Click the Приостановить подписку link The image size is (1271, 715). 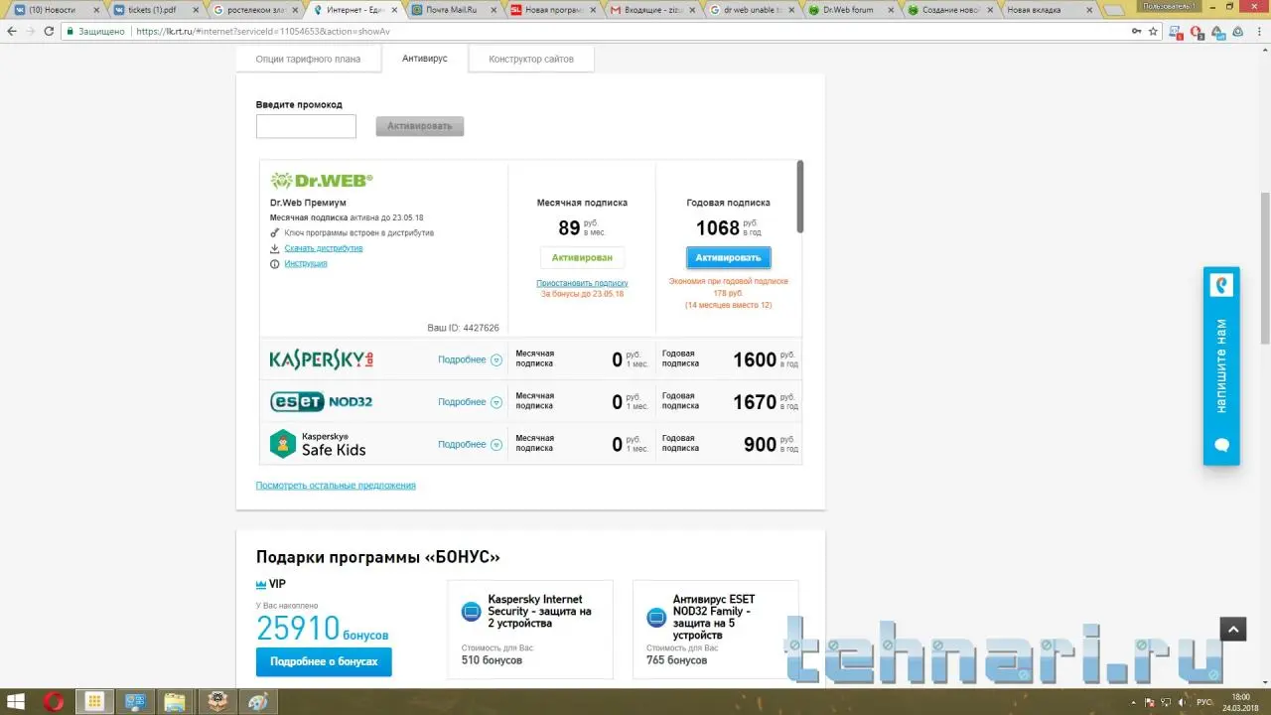click(582, 283)
